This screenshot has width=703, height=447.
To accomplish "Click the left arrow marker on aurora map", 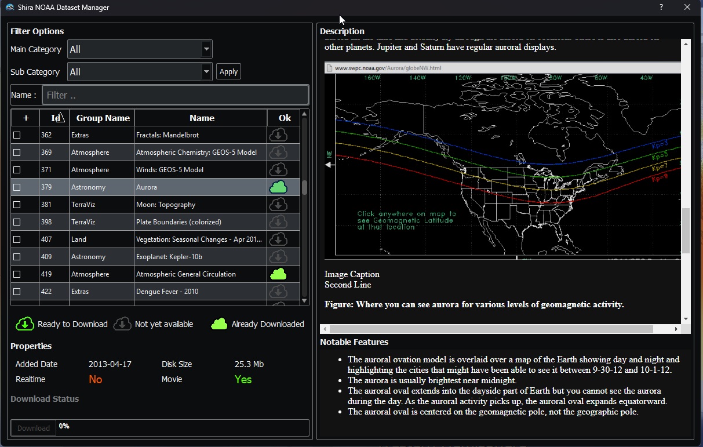I will click(x=330, y=165).
